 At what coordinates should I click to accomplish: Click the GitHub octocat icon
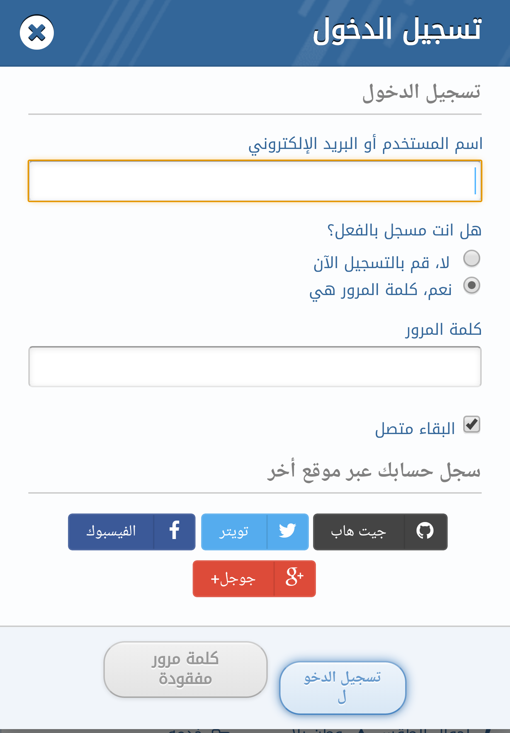click(425, 531)
